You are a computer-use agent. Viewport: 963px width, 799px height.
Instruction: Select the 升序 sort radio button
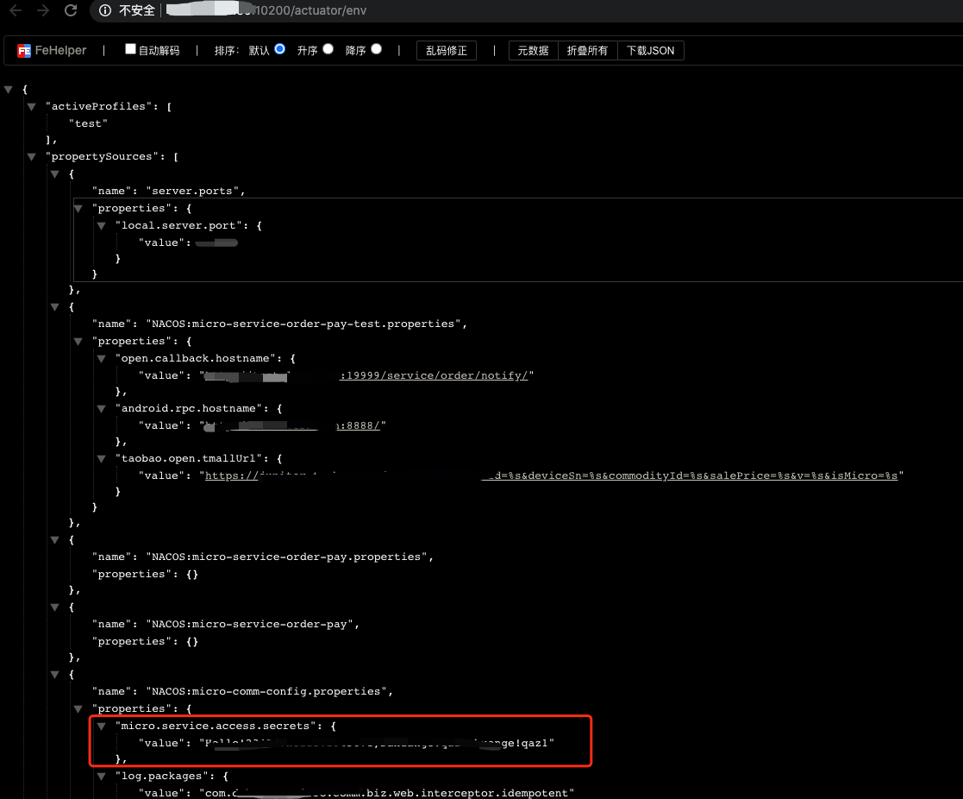pyautogui.click(x=328, y=49)
